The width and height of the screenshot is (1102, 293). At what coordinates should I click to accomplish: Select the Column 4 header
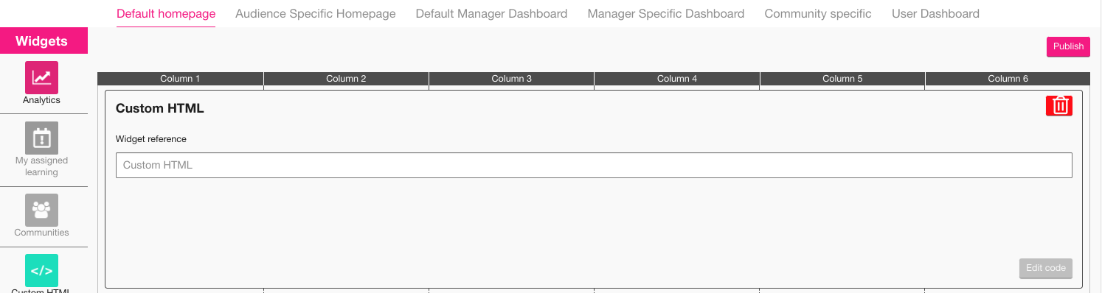point(677,78)
